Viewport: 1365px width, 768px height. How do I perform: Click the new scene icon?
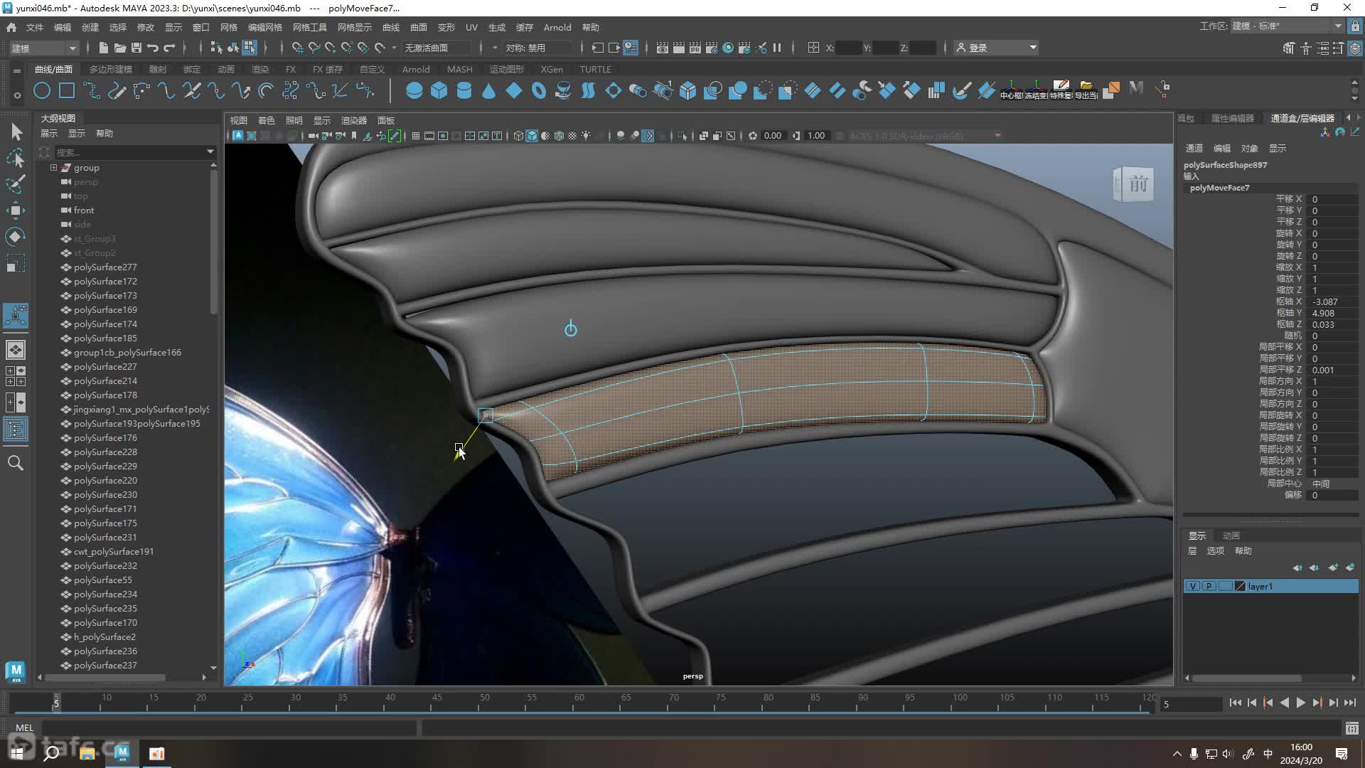pos(103,48)
